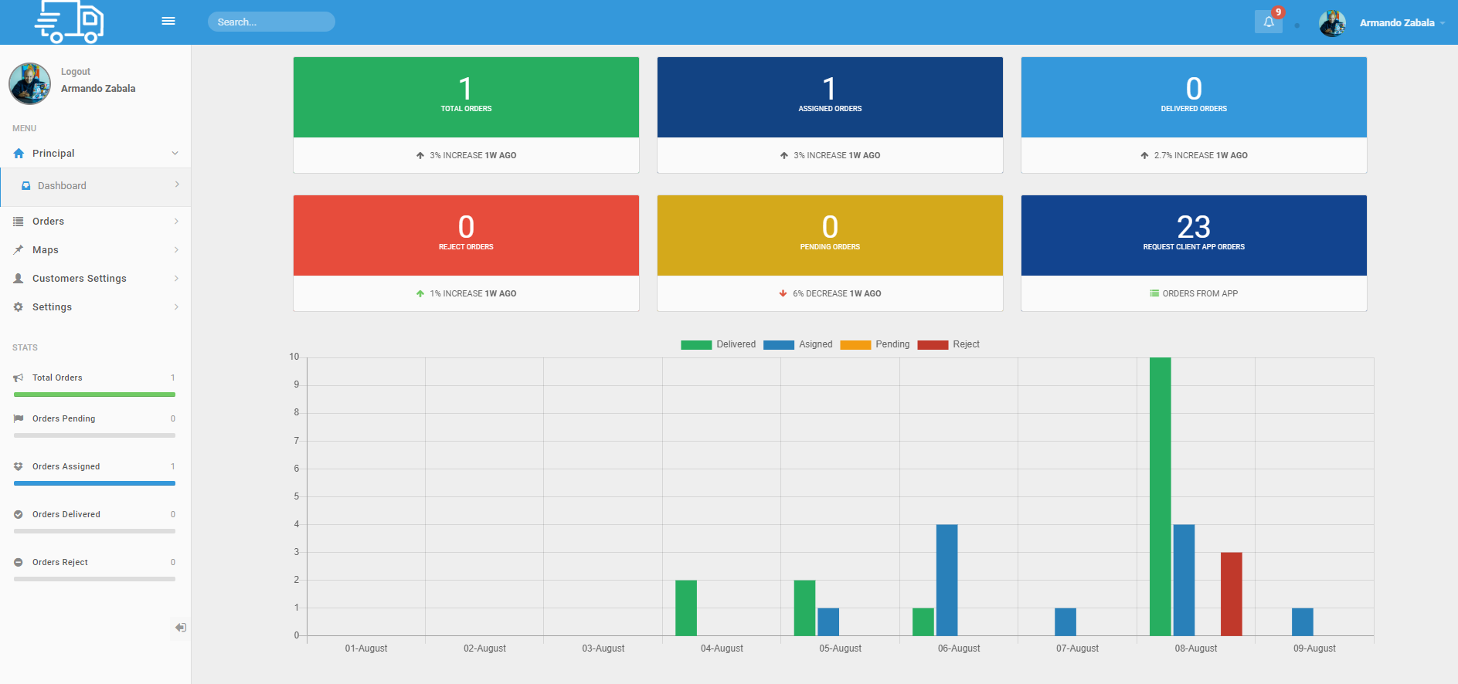
Task: Click the 09-August blue bar
Action: point(1303,622)
